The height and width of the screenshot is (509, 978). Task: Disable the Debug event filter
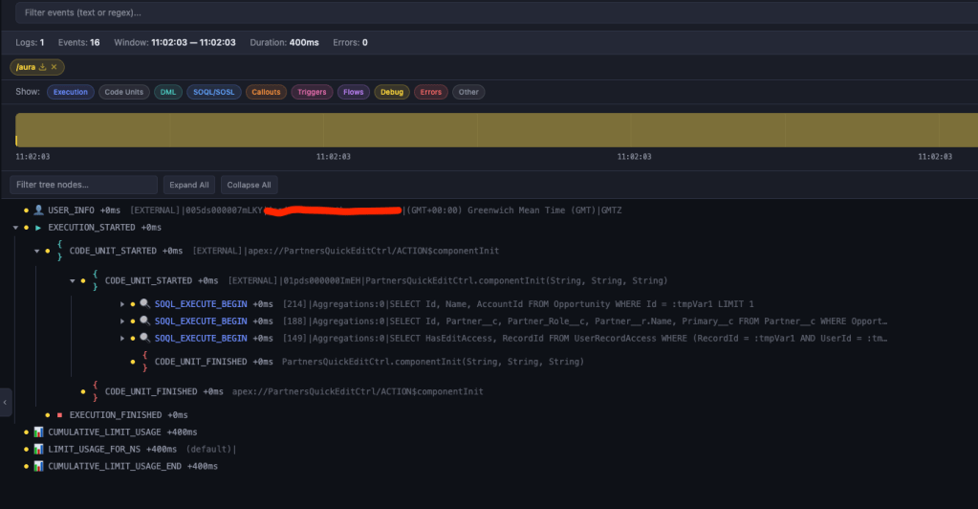[390, 92]
